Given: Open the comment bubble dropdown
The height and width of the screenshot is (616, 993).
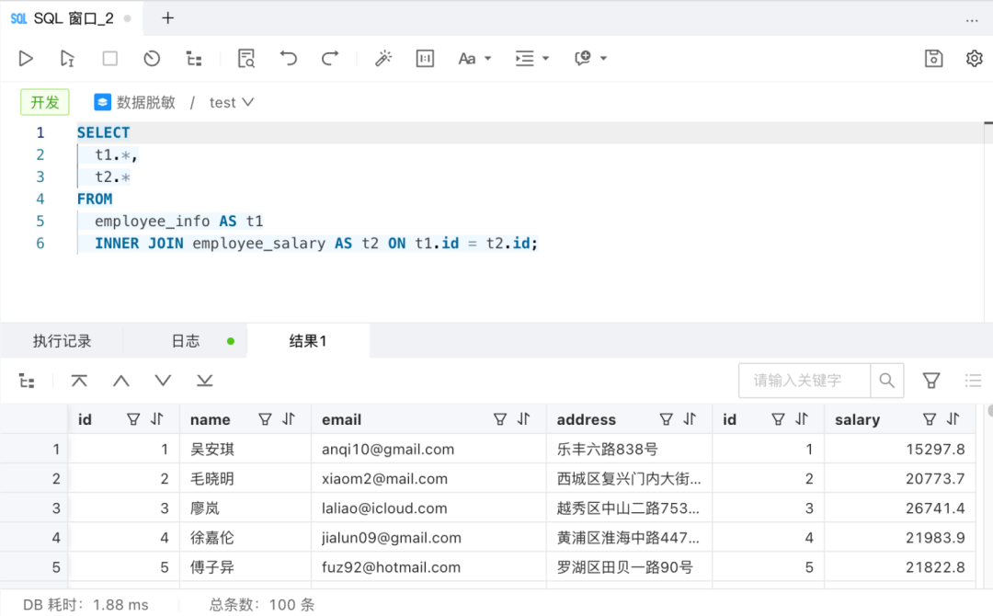Looking at the screenshot, I should pyautogui.click(x=590, y=59).
